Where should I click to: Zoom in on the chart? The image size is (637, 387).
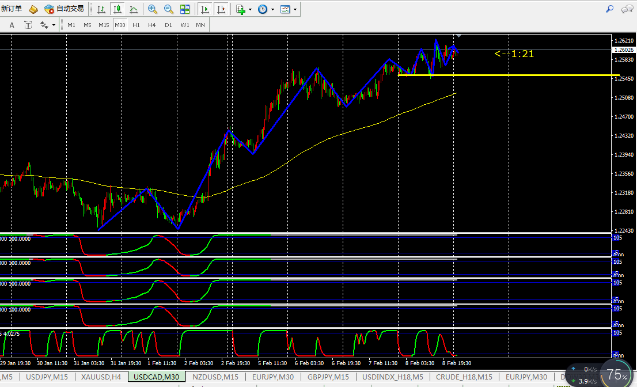[x=153, y=9]
